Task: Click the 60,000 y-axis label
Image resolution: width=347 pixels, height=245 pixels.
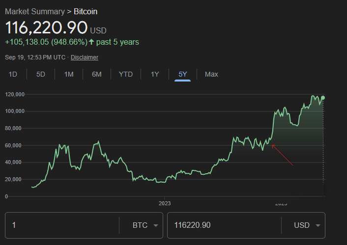Action: [x=13, y=145]
